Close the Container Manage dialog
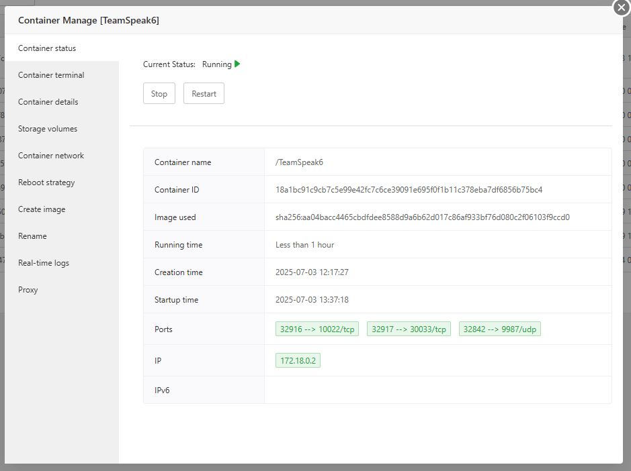 [x=622, y=7]
